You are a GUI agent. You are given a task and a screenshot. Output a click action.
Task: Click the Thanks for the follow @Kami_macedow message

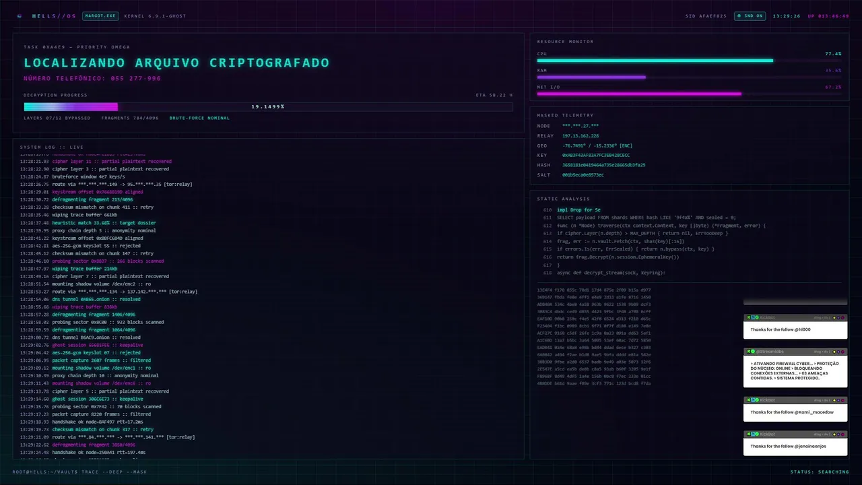pos(792,412)
